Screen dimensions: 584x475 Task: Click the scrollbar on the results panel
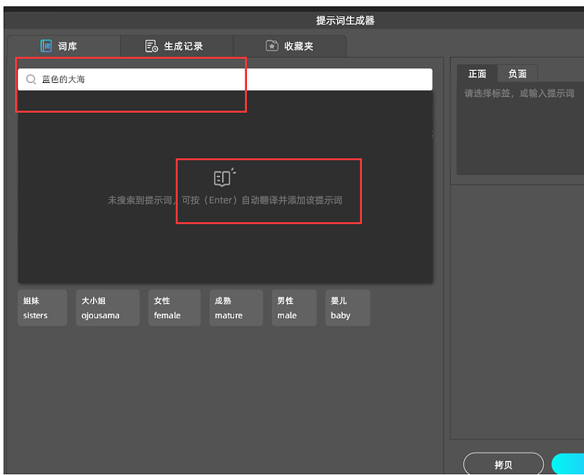[431, 133]
